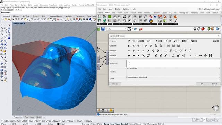Click the Python script component icon
Image resolution: width=222 pixels, height=125 pixels.
(x=151, y=21)
